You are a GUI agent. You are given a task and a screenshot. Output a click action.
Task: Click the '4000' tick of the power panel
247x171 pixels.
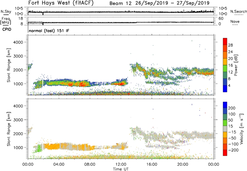(18, 42)
